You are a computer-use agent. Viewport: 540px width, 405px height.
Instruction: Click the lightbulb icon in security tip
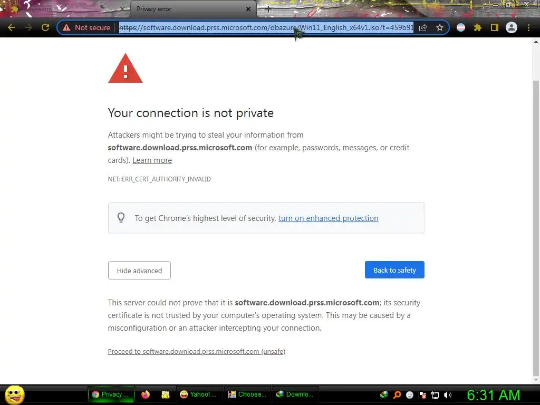(x=121, y=218)
